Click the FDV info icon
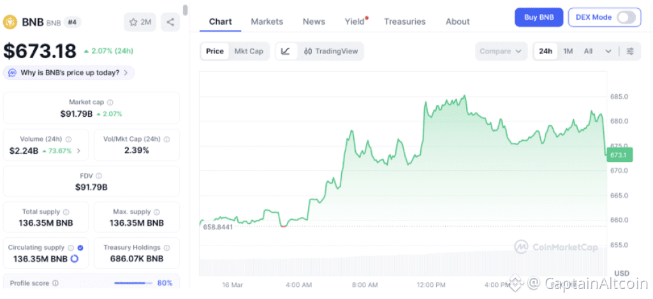 point(99,176)
